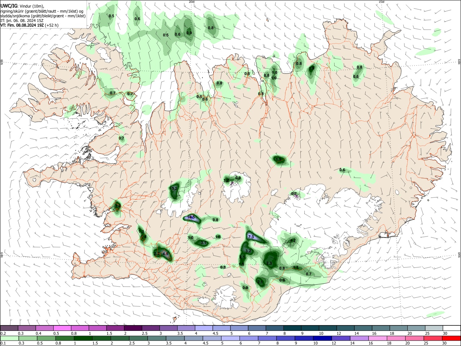Select the 'rigning/skúrir' legend description line
The width and height of the screenshot is (461, 346).
42,11
